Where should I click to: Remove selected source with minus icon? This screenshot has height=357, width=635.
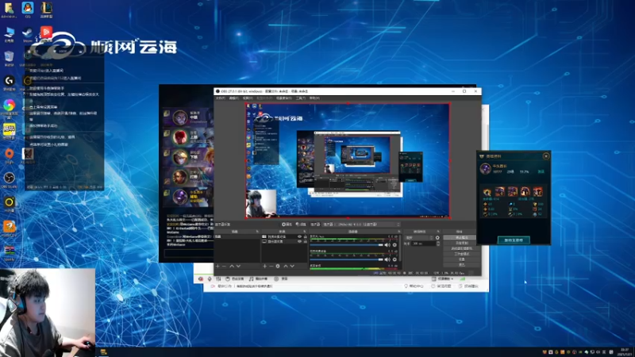point(271,266)
